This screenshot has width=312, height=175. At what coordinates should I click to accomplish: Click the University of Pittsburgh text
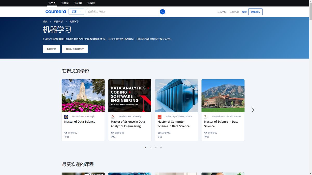pyautogui.click(x=83, y=116)
